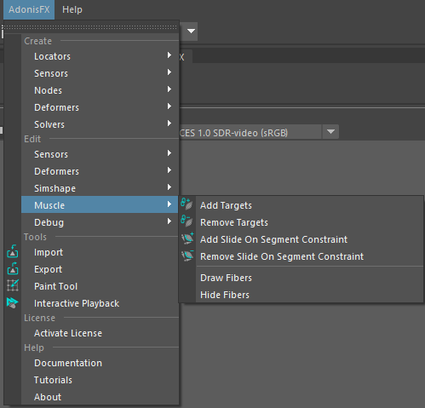
Task: Expand Deformers submenu under Edit
Action: 100,171
